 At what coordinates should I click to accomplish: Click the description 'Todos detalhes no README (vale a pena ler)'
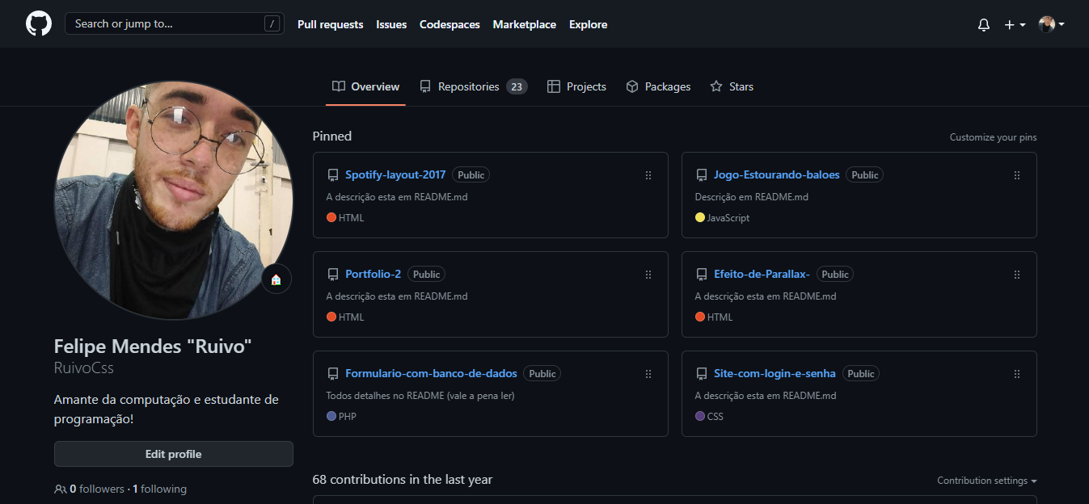tap(420, 396)
